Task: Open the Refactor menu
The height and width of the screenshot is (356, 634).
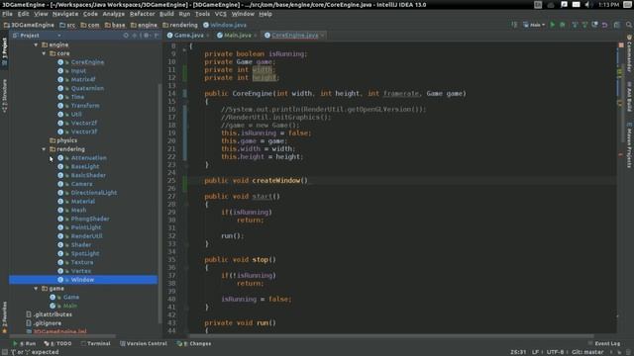Action: 142,14
